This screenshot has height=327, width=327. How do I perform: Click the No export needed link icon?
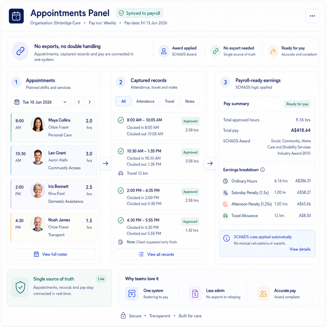pos(216,51)
